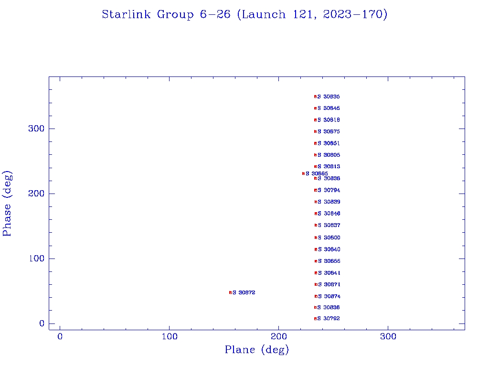Click the S 30792 data label
The height and width of the screenshot is (367, 489).
[329, 319]
